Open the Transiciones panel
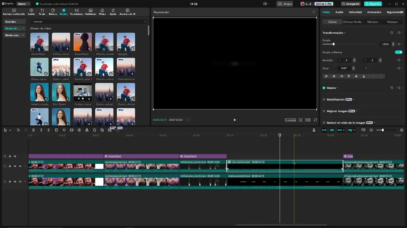407x228 pixels. [x=77, y=12]
